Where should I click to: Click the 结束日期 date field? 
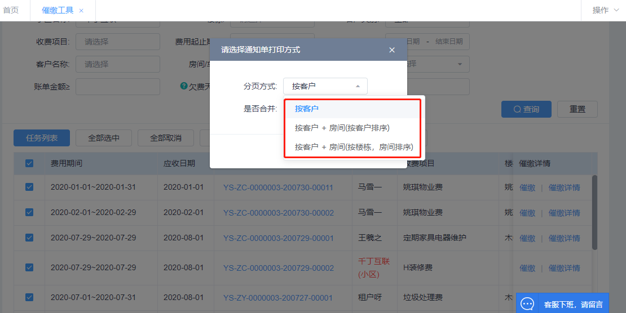pos(449,42)
